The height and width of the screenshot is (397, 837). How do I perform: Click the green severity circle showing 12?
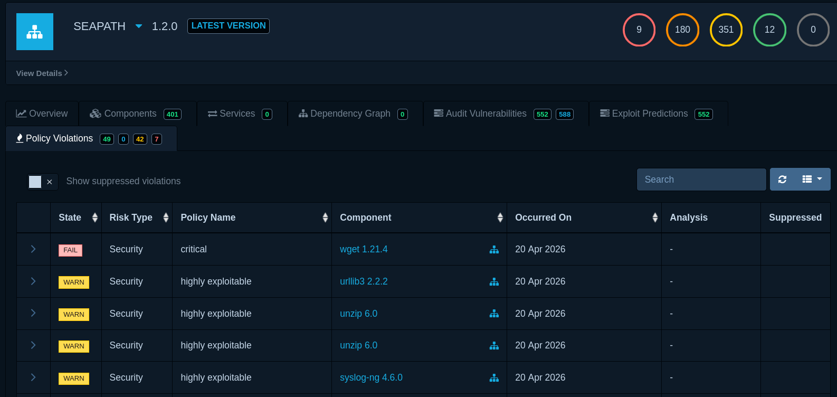(x=769, y=30)
